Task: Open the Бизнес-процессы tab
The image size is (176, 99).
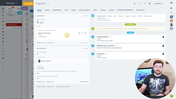Action: point(84,10)
